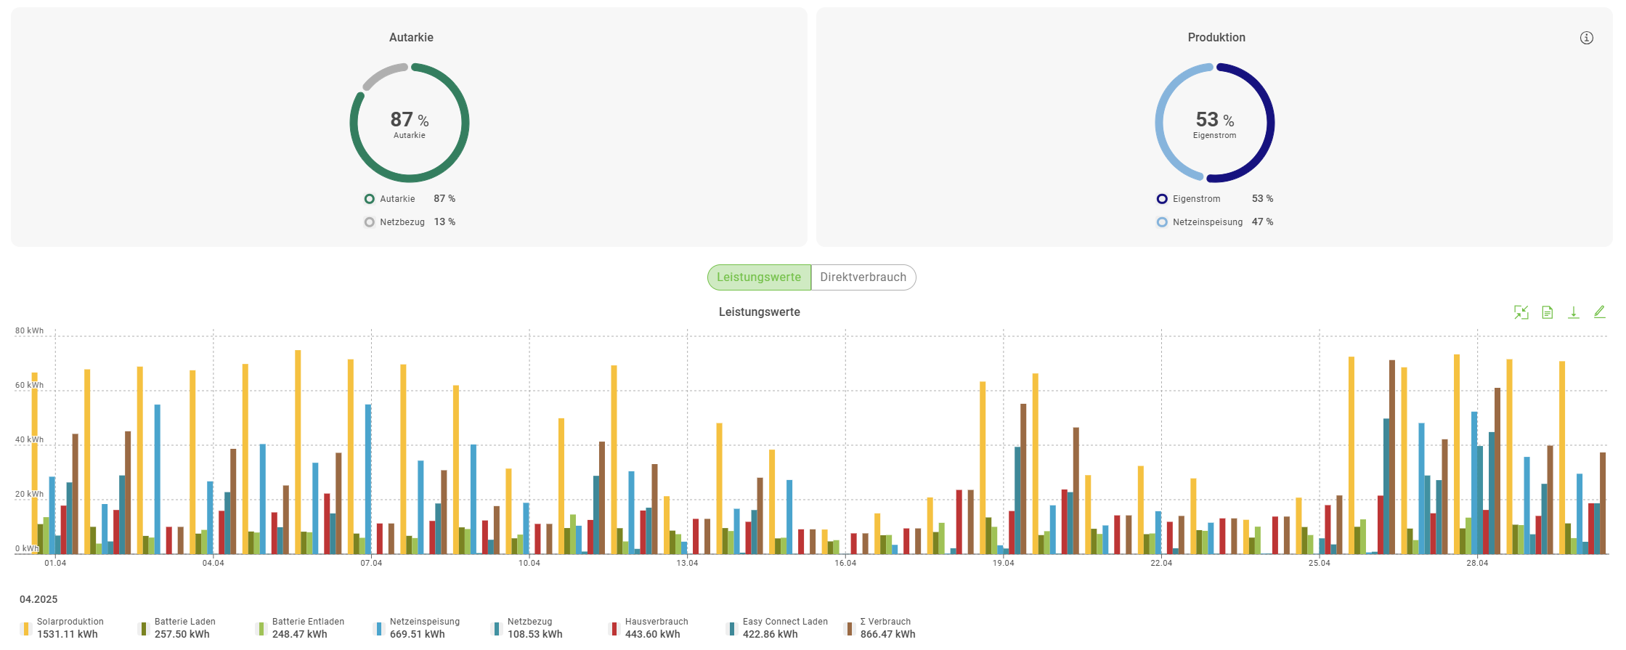
Task: Toggle the Solarproduktion series in the chart legend
Action: point(70,622)
